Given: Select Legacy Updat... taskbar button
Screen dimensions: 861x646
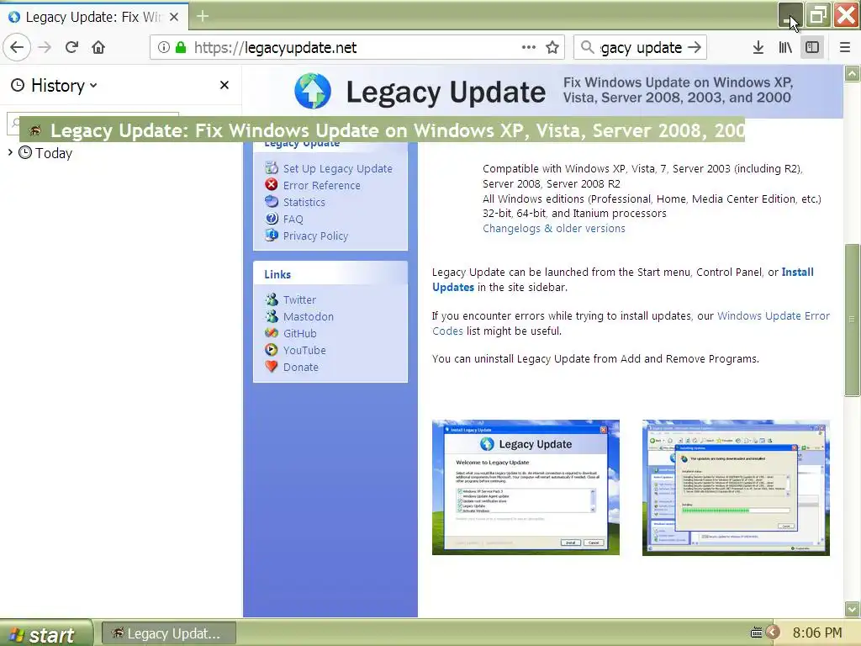Looking at the screenshot, I should pyautogui.click(x=169, y=634).
